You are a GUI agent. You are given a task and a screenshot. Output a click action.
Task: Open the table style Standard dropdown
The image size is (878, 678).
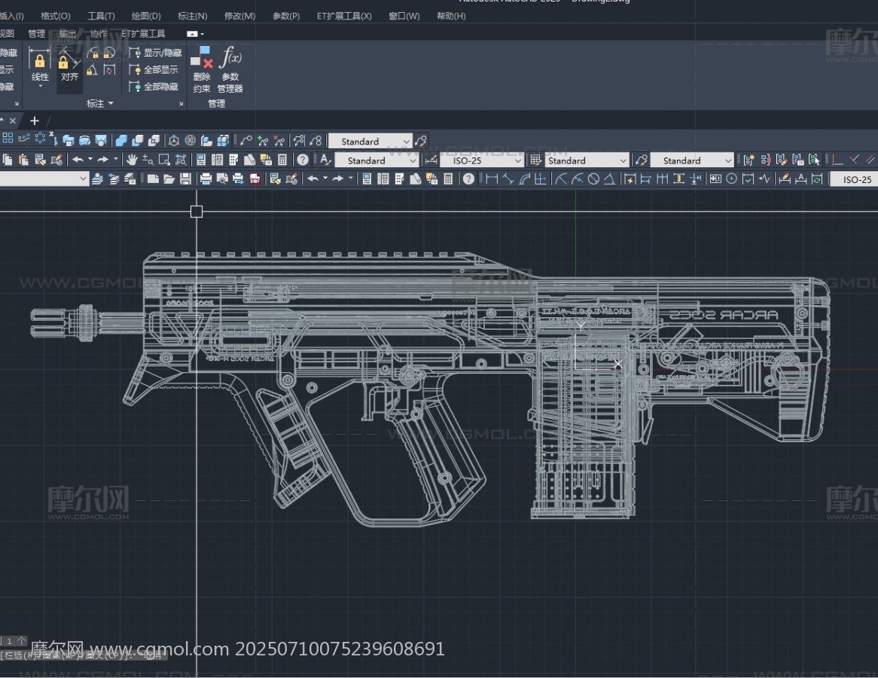(587, 160)
